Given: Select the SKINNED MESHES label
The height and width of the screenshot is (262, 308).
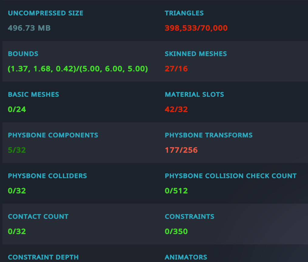Looking at the screenshot, I should (x=196, y=54).
